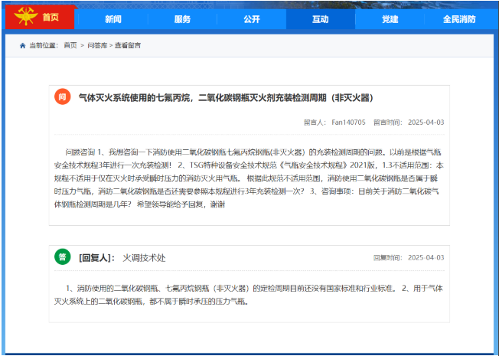Click the orange 问 question icon
The image size is (499, 356).
point(62,97)
